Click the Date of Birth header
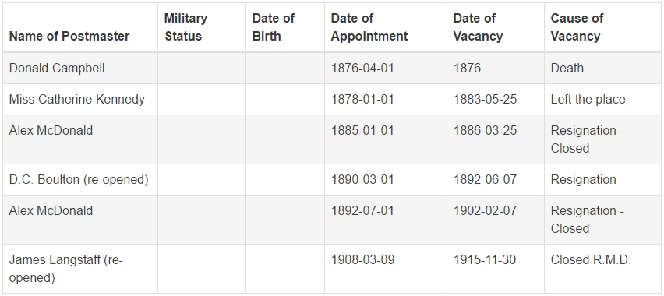664x296 pixels. pyautogui.click(x=274, y=27)
